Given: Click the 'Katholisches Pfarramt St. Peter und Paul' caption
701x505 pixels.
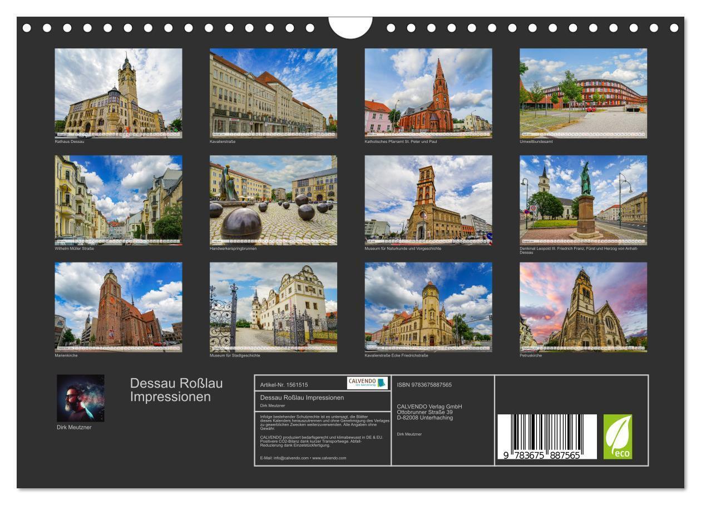Looking at the screenshot, I should [x=401, y=141].
